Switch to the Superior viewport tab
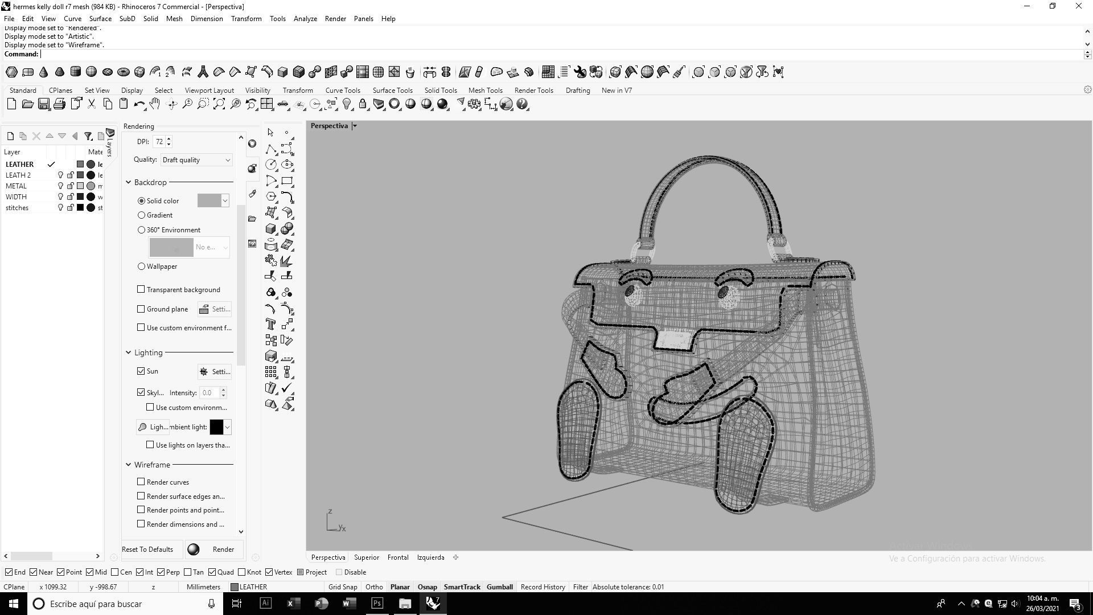 click(366, 557)
